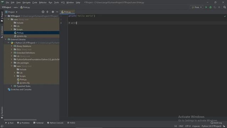Open the Python Console tool window
The height and width of the screenshot is (128, 227).
coord(55,123)
